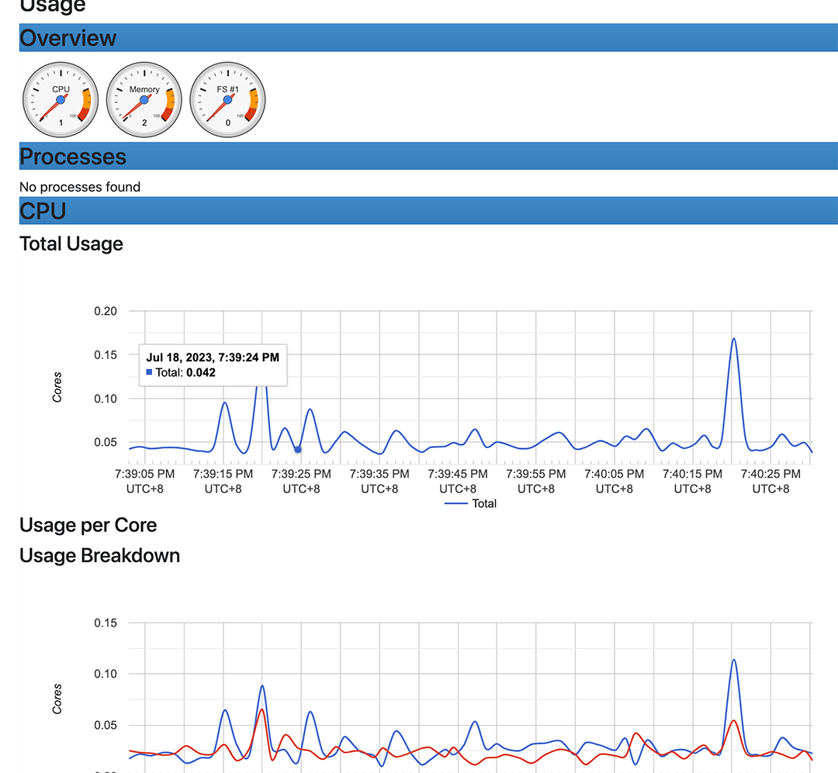The image size is (838, 773).
Task: Click the Usage Breakdown heading
Action: coord(99,556)
